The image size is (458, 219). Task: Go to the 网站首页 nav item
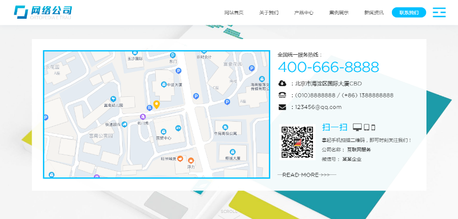[x=234, y=13]
